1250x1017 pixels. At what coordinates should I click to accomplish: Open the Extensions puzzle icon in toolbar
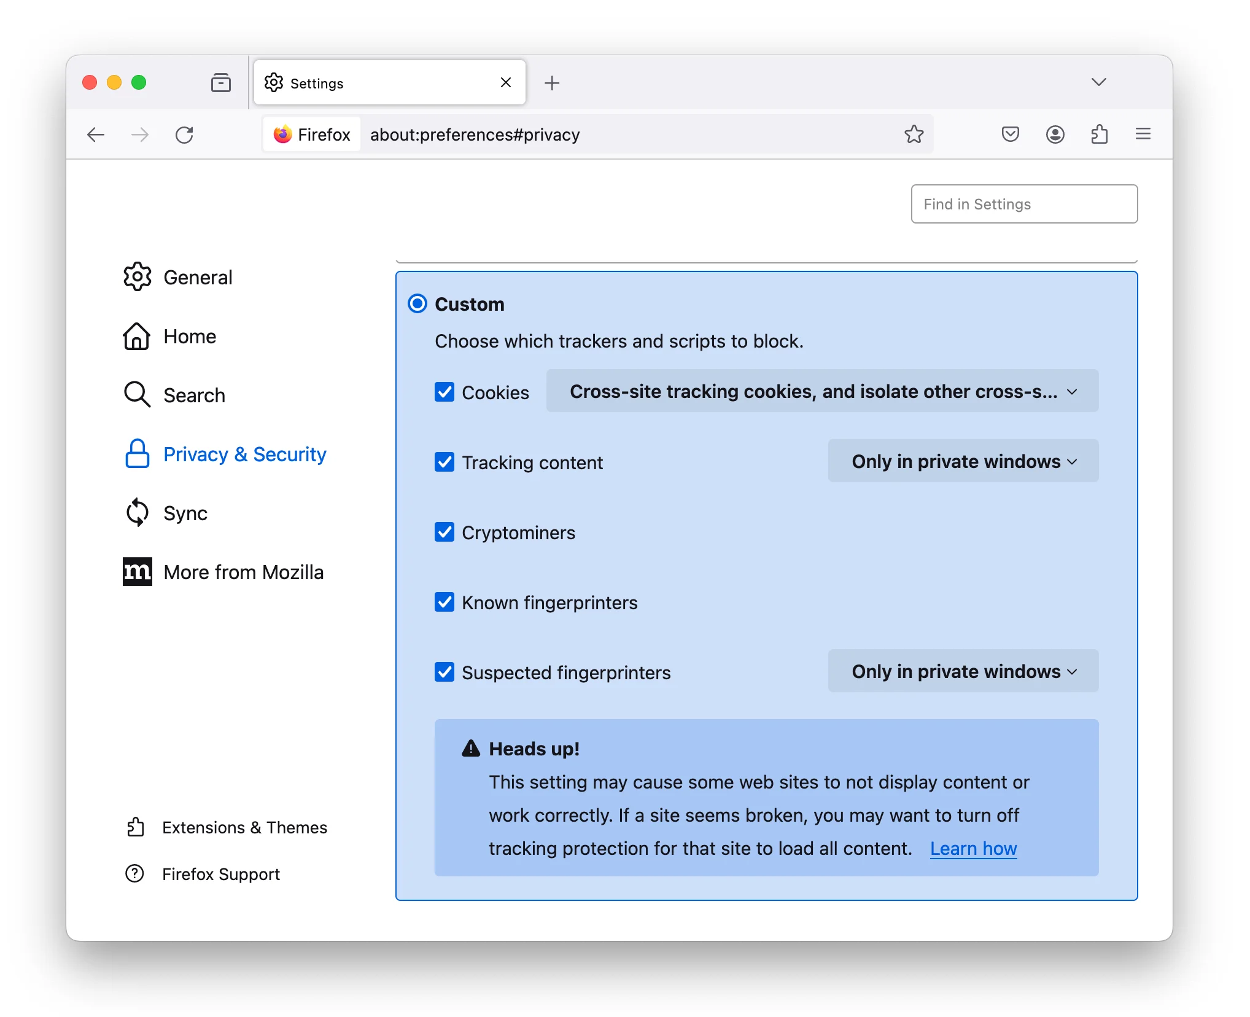pos(1099,134)
